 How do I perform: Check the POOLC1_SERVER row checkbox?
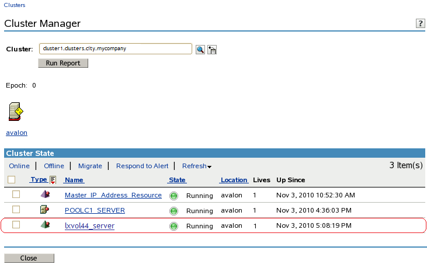click(x=16, y=210)
